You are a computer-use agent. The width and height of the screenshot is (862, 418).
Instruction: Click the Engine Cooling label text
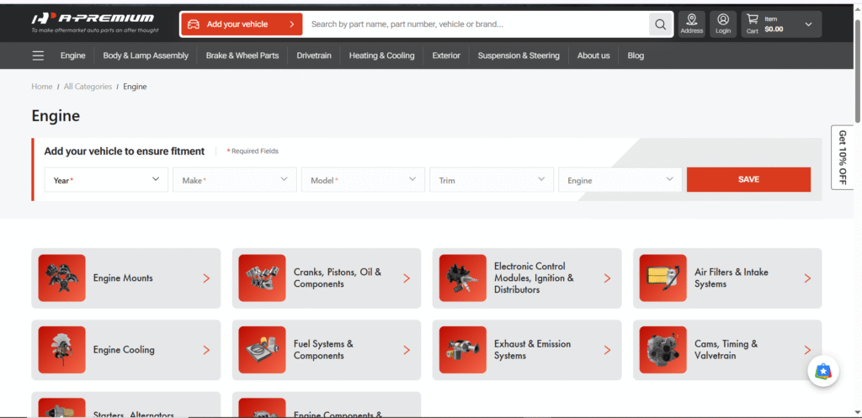click(124, 350)
